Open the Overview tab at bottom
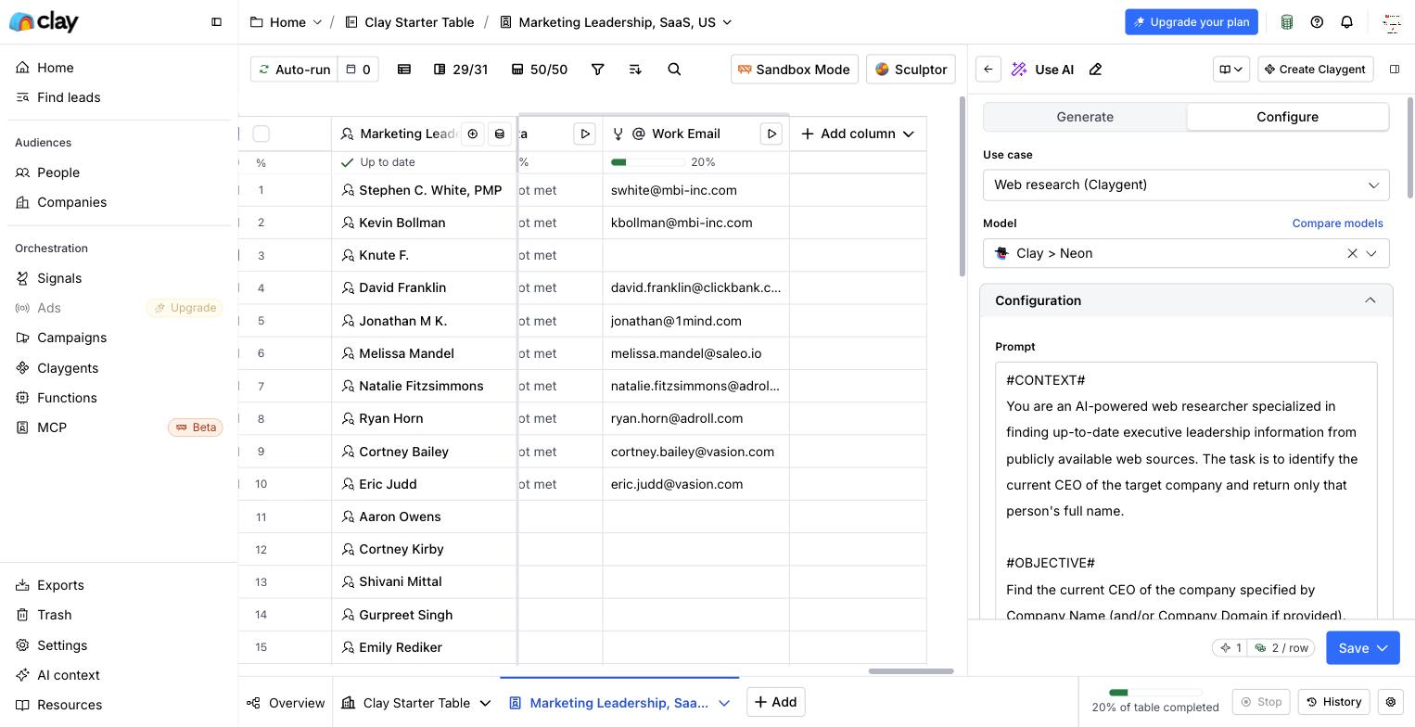Viewport: 1415px width, 727px height. point(287,703)
